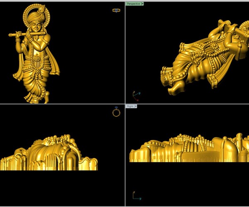Click the Right viewport label
The image size is (249, 207).
point(130,106)
